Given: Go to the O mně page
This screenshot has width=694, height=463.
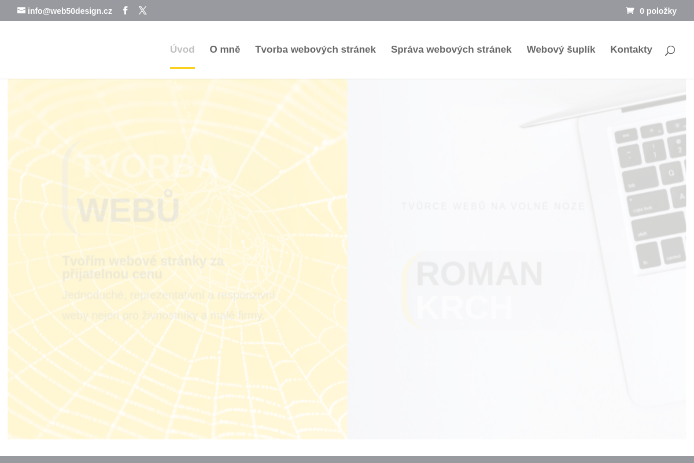Looking at the screenshot, I should click(x=225, y=50).
